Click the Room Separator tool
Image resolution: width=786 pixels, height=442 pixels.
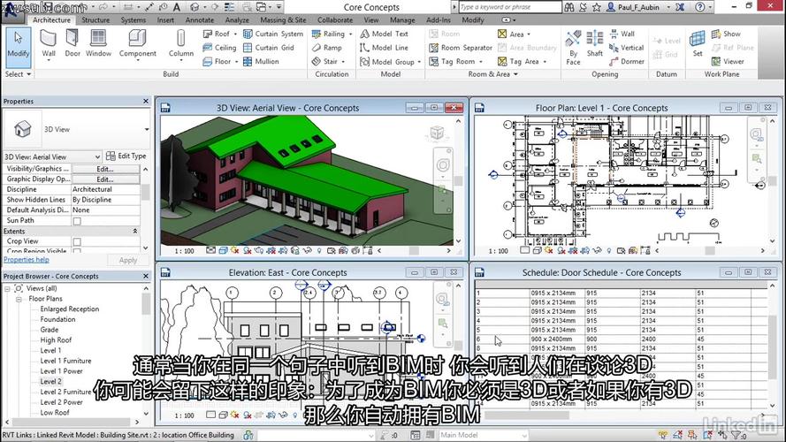pos(461,48)
